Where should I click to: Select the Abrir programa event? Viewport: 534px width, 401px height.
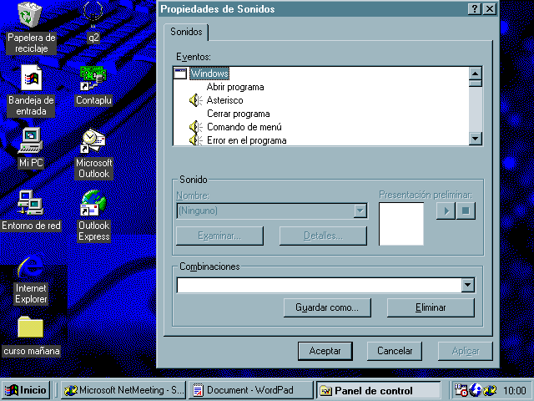click(x=235, y=87)
